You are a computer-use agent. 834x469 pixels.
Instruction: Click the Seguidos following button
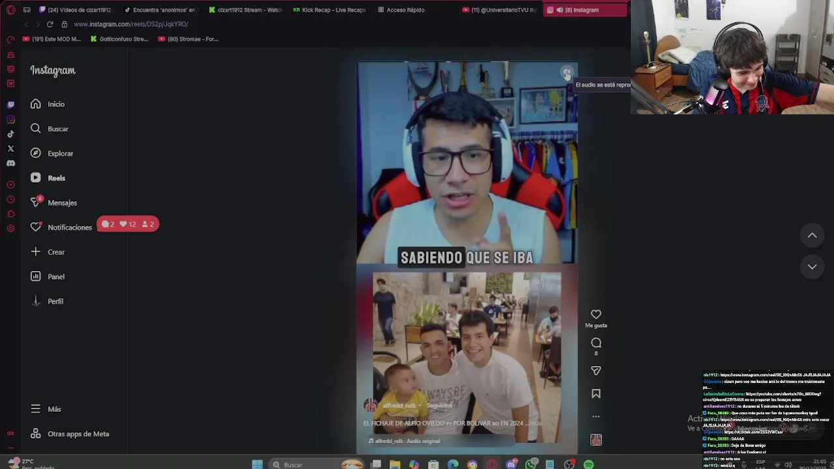(x=439, y=405)
